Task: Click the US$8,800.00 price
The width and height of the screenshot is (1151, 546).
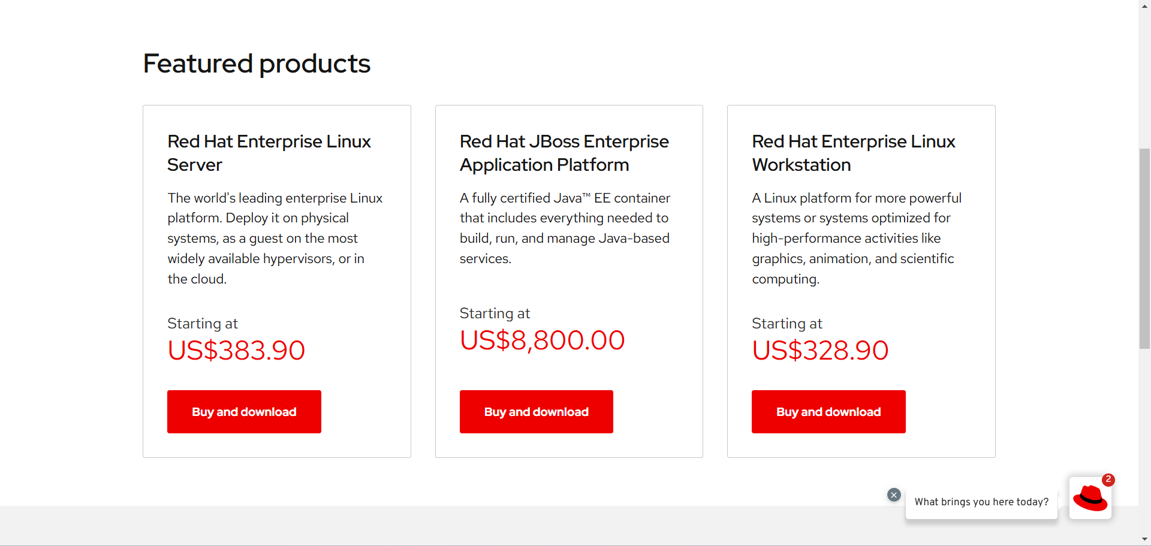Action: (x=542, y=340)
